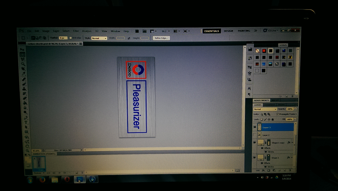The width and height of the screenshot is (338, 191).
Task: Switch to the Masks tab
Action: coord(275,100)
